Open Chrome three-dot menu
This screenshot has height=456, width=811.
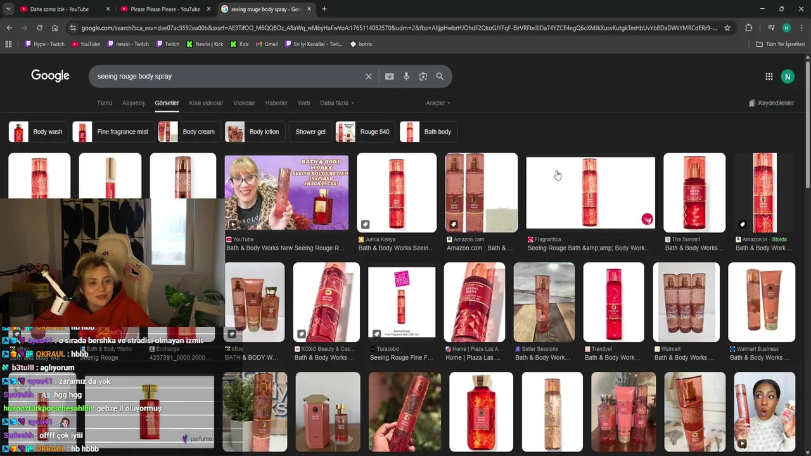click(801, 28)
